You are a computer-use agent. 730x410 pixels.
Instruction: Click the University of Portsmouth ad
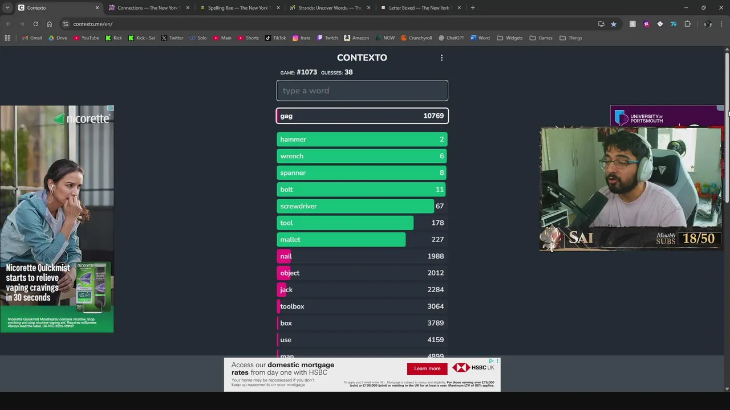pos(666,116)
